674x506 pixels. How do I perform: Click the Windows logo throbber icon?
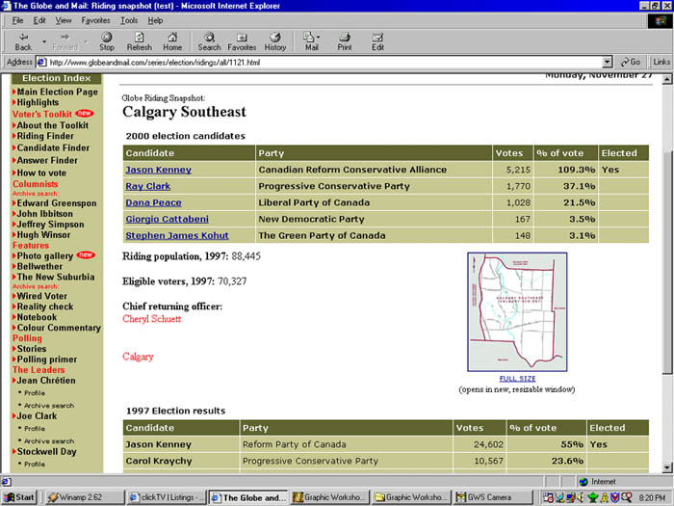(660, 20)
